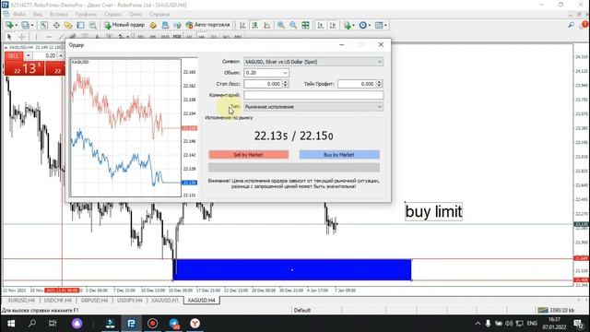Open the Вставка menu
Image resolution: width=590 pixels, height=332 pixels.
tap(58, 14)
